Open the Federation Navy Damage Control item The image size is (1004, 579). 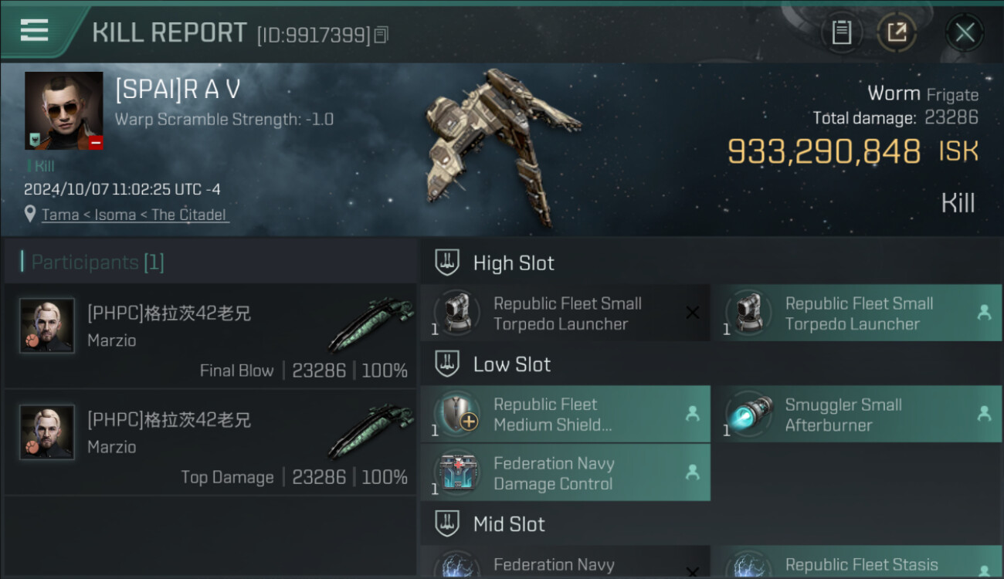(565, 472)
